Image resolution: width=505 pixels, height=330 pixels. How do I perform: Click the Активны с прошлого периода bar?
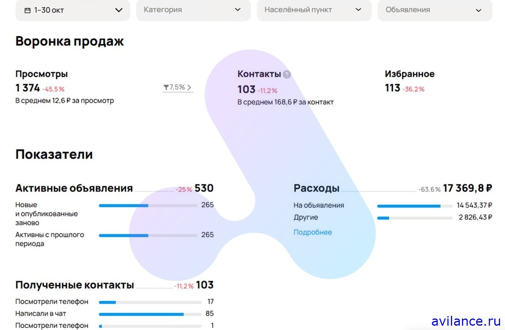click(148, 235)
